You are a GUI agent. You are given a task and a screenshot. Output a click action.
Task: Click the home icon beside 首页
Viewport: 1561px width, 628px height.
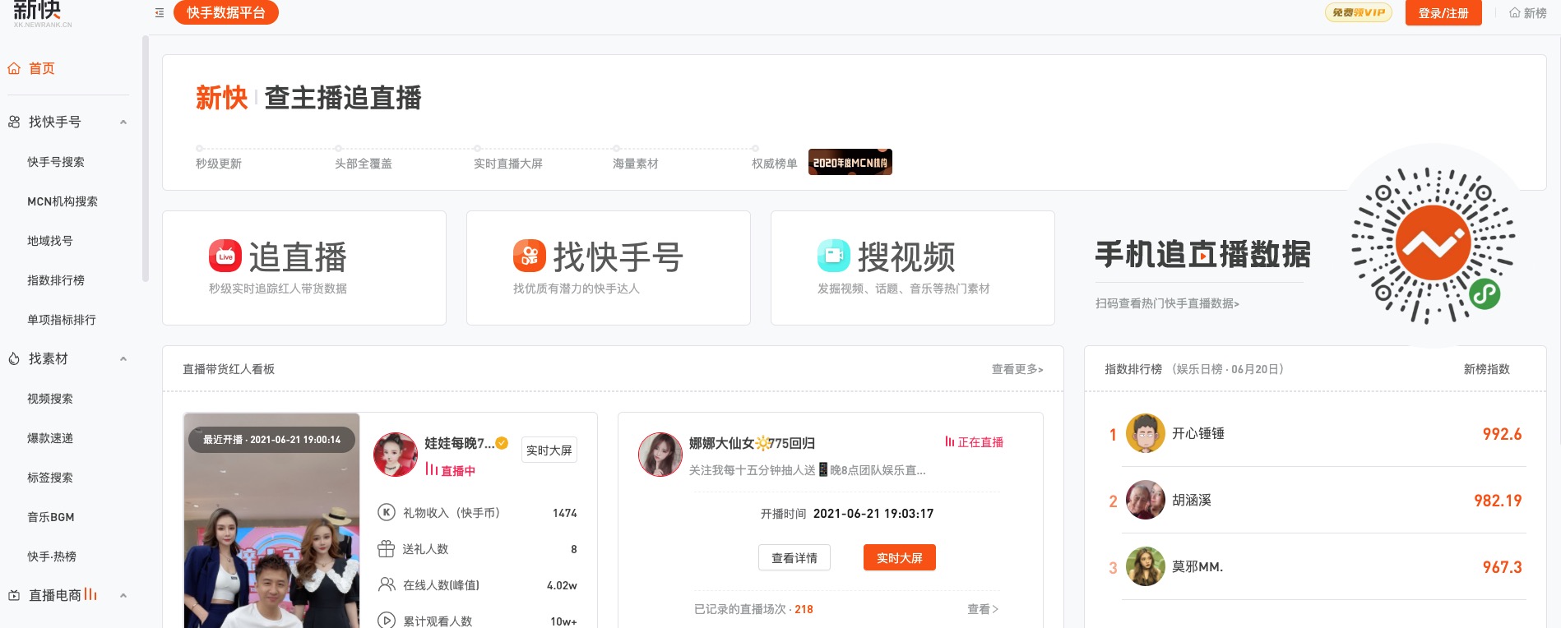14,69
